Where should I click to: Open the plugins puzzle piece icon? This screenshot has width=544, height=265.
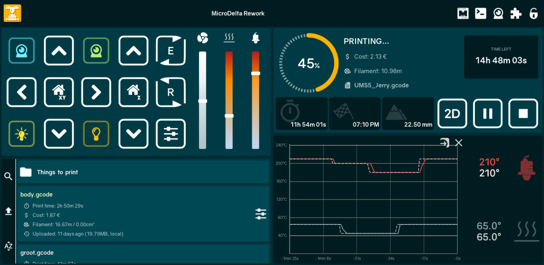click(515, 14)
